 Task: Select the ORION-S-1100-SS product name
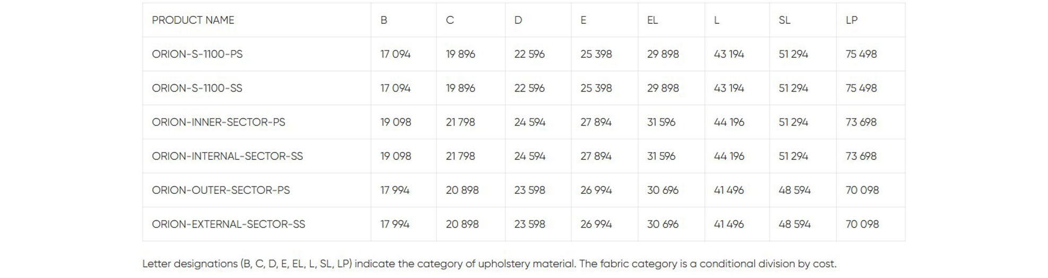click(197, 88)
